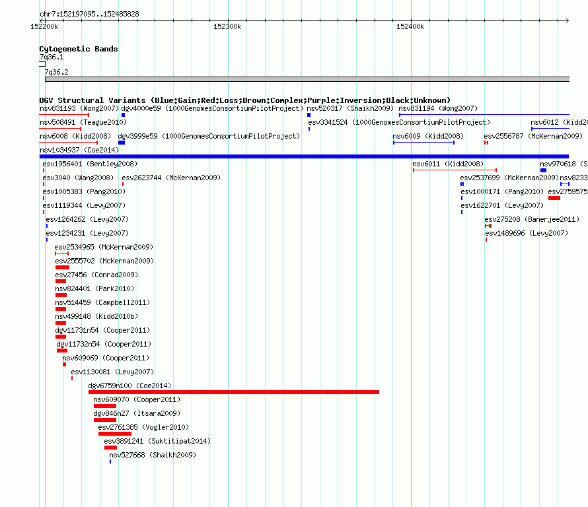Click the esv1622701 (Levy2007) label
This screenshot has width=588, height=507.
coord(502,205)
